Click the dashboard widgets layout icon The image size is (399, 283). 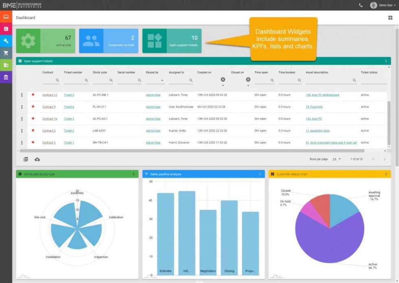[390, 18]
